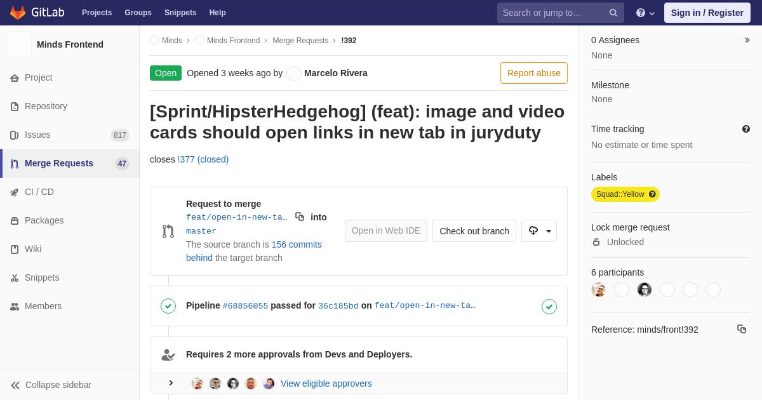
Task: Open Projects menu
Action: pos(97,13)
